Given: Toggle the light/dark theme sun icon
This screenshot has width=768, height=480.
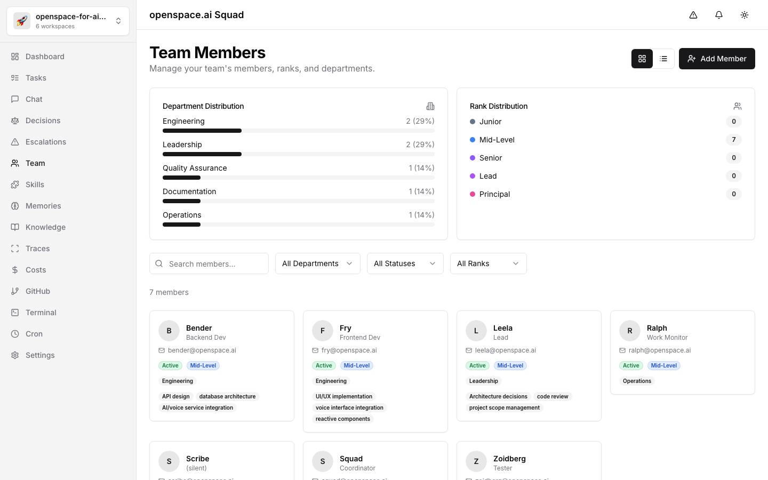Looking at the screenshot, I should [745, 15].
